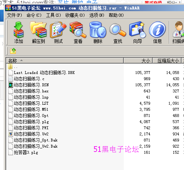Click the Delete (删除) trash icon

(x=98, y=32)
